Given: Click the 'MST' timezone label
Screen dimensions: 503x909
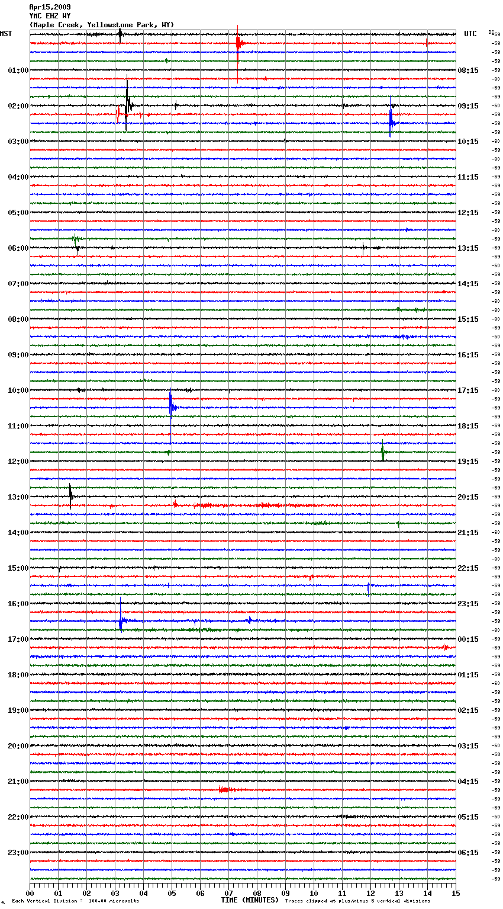Looking at the screenshot, I should 6,34.
